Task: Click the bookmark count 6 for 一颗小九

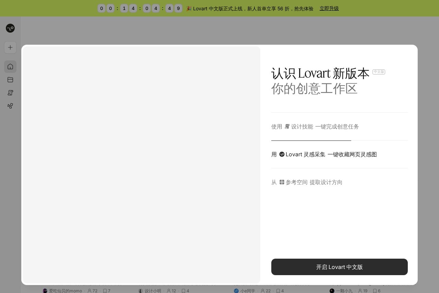Action: pos(377,291)
